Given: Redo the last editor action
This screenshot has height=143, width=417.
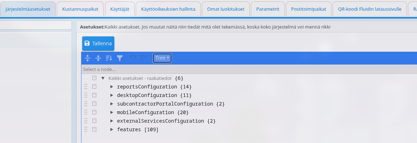Looking at the screenshot, I should point(144,58).
